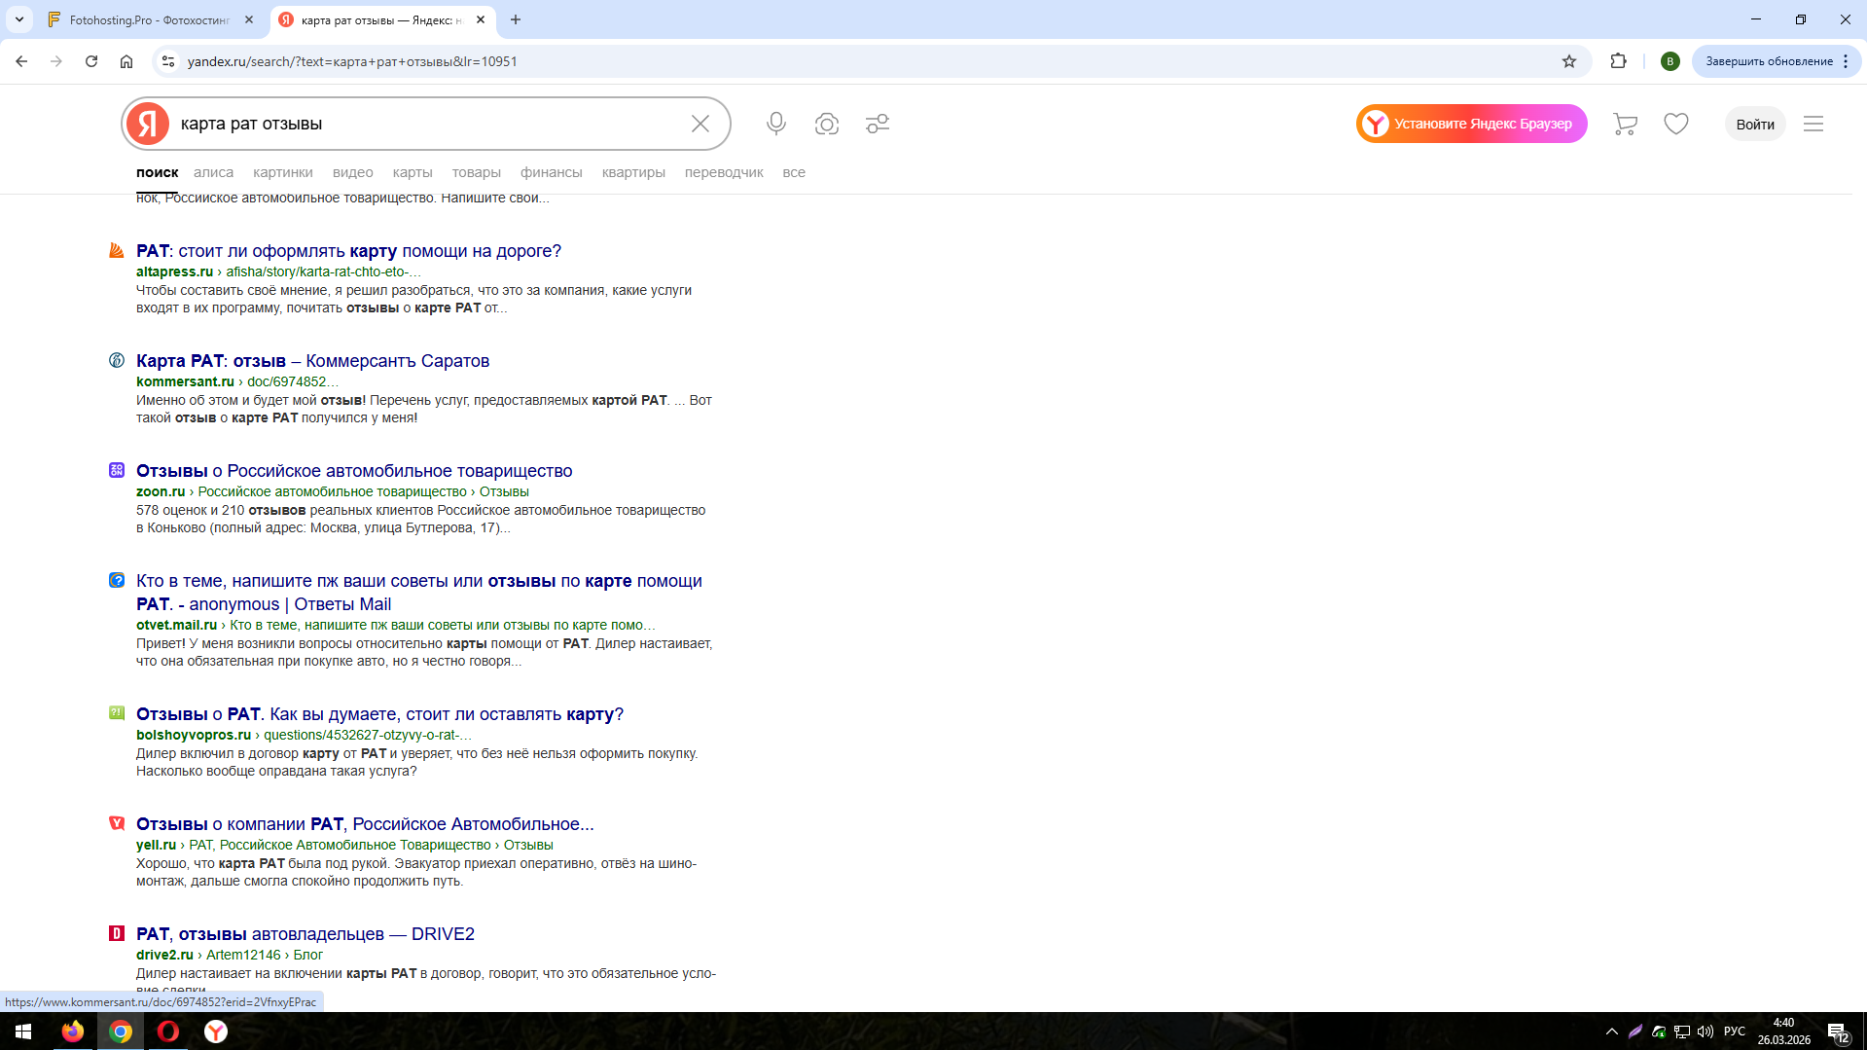The height and width of the screenshot is (1050, 1867).
Task: Click Установите Яндекс Браузер button
Action: pyautogui.click(x=1472, y=124)
